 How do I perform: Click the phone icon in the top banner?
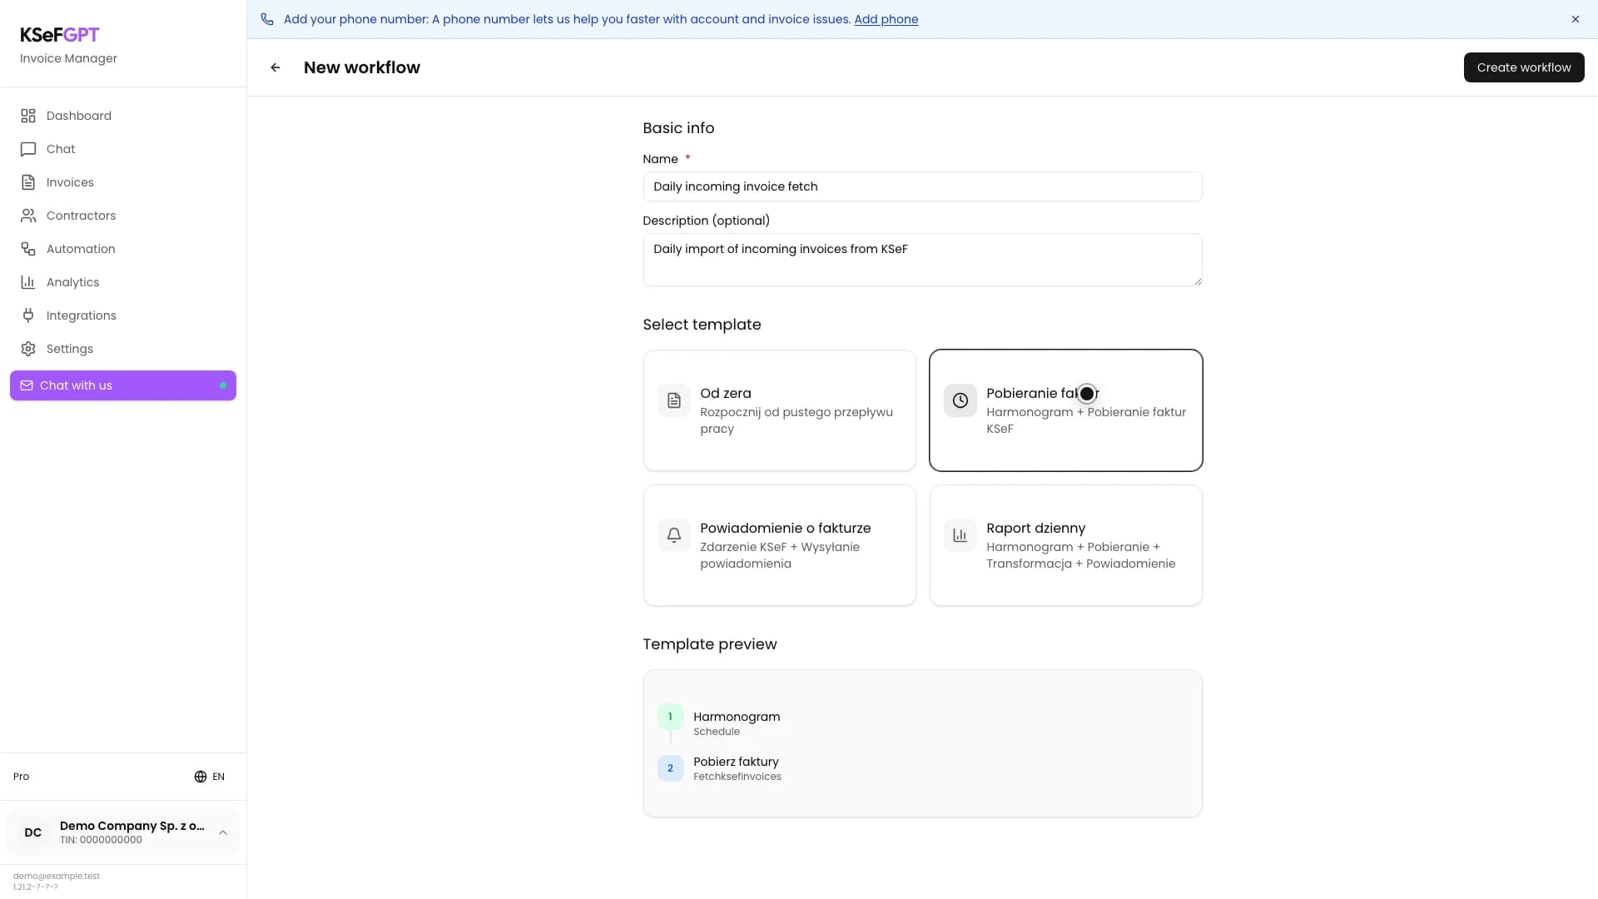[x=267, y=19]
